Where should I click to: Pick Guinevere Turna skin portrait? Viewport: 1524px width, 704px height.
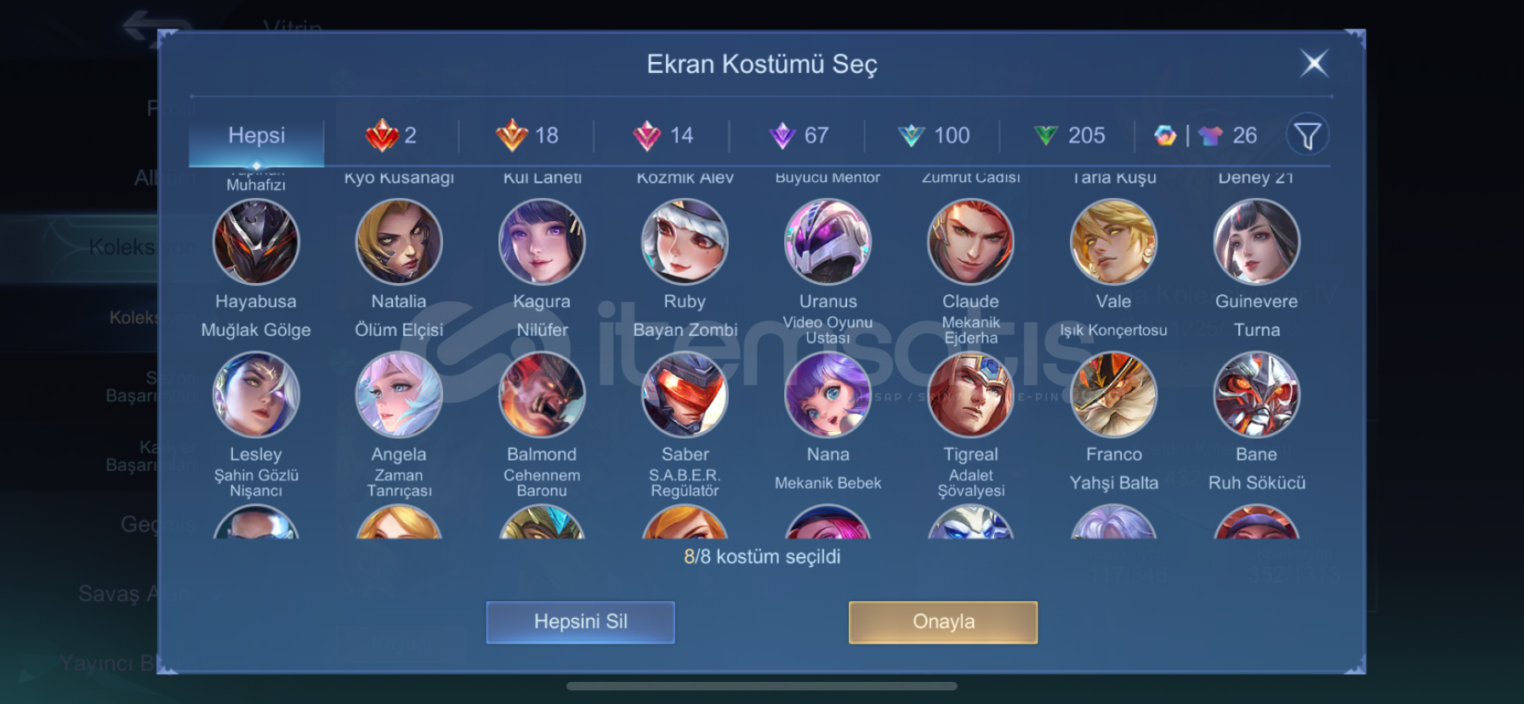pos(1256,241)
